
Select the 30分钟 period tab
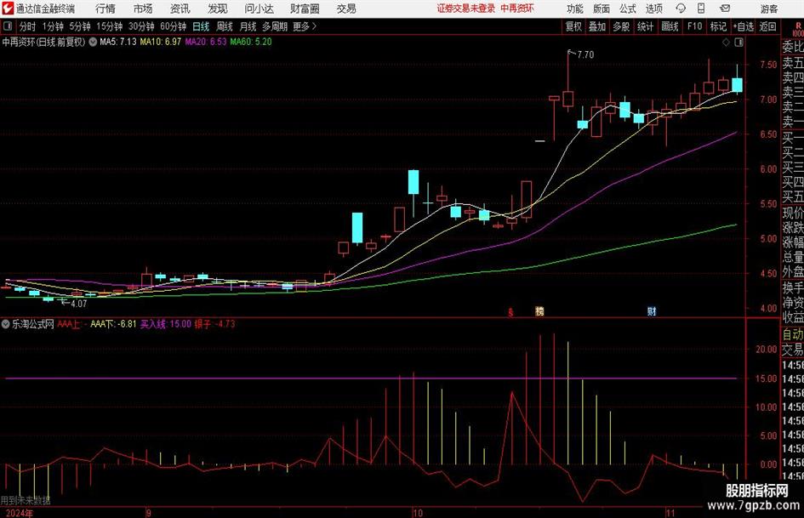click(x=141, y=26)
